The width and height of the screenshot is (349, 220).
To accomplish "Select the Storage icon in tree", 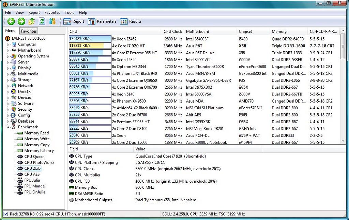I will tap(14, 80).
